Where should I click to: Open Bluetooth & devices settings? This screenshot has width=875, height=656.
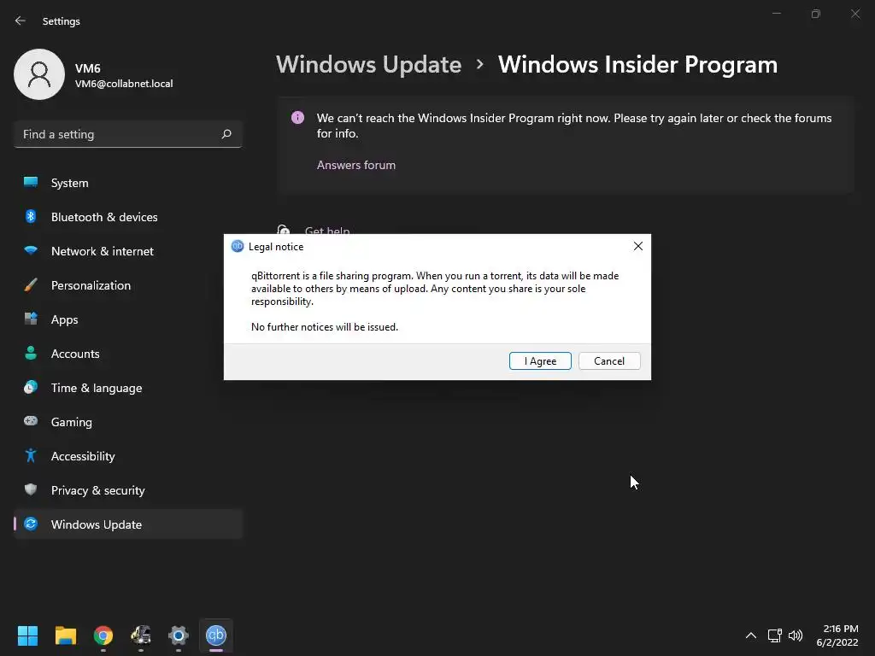(128, 217)
